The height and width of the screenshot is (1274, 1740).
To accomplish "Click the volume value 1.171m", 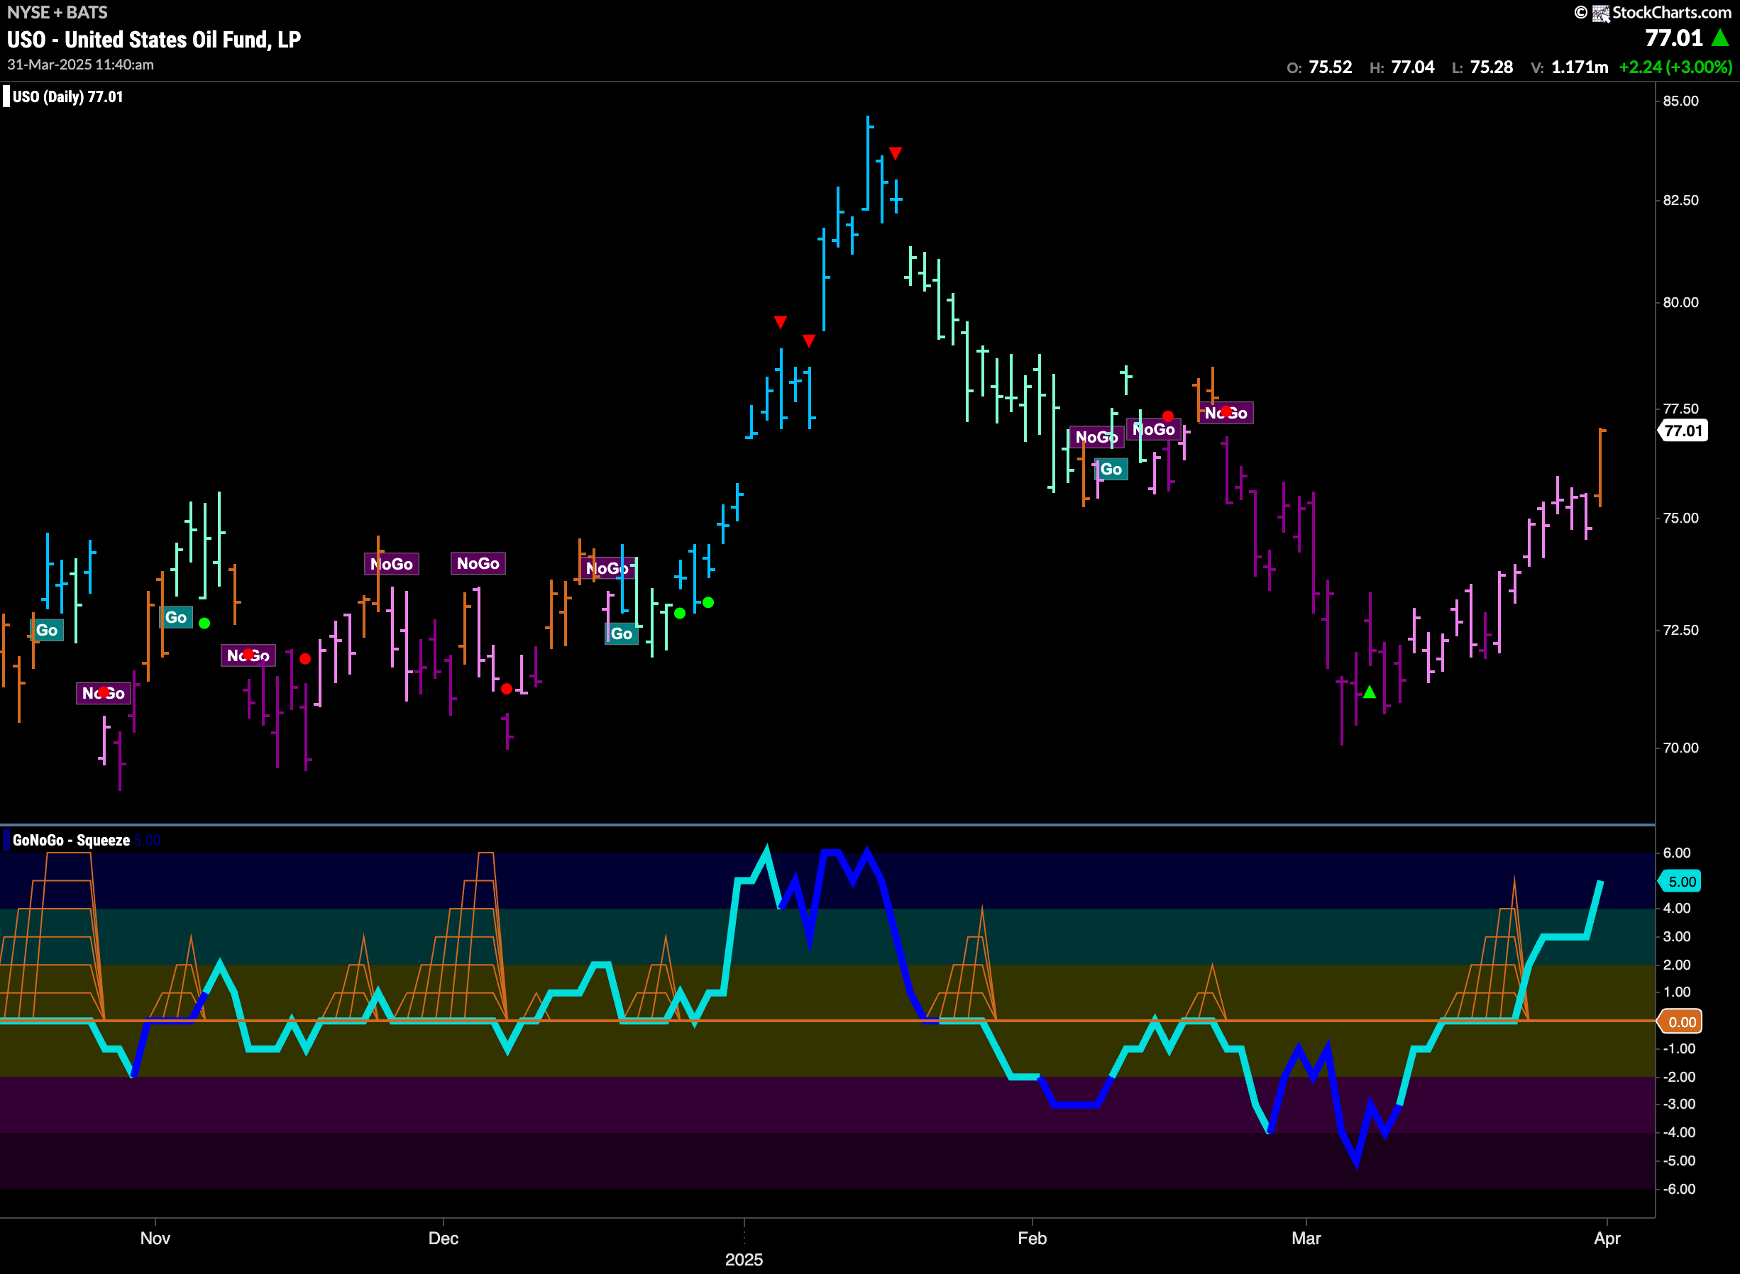I will point(1580,67).
